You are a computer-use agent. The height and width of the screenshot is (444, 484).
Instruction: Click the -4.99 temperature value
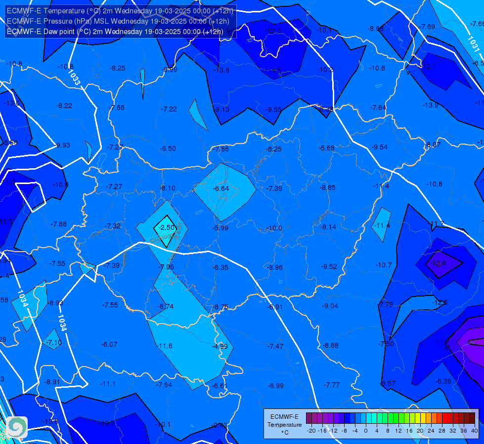pos(220,346)
